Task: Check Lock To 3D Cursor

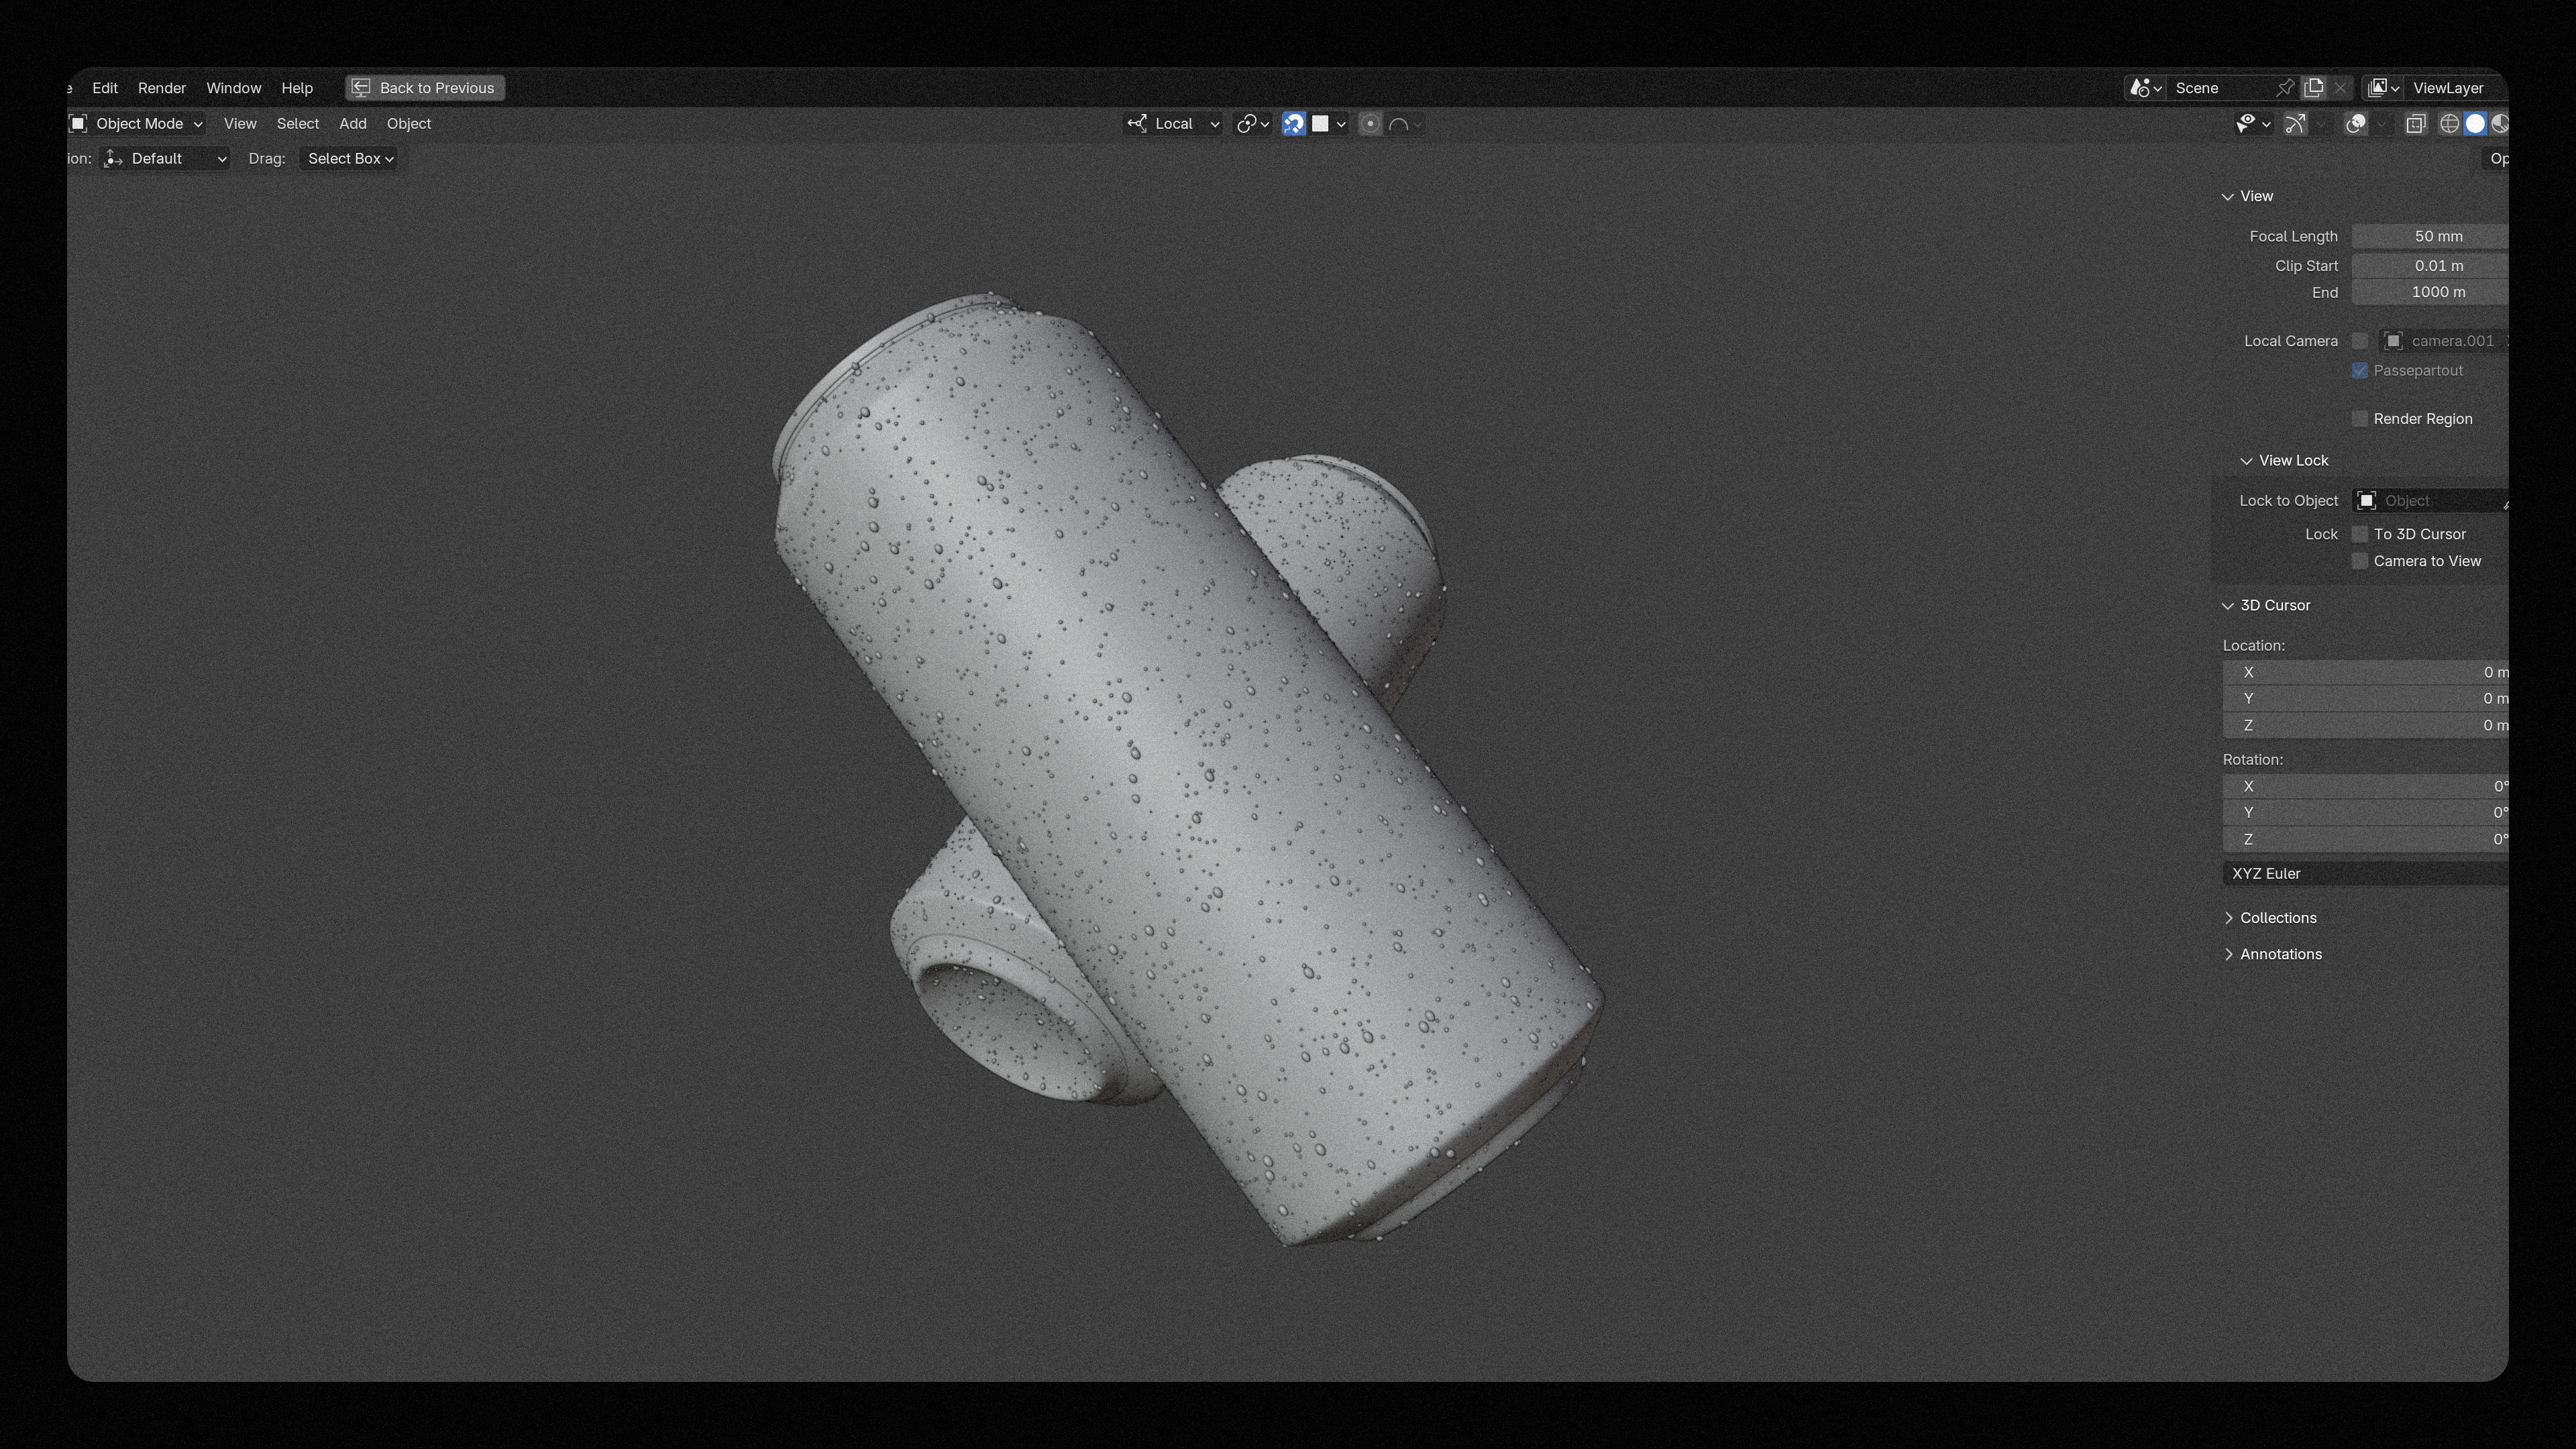Action: tap(2360, 534)
